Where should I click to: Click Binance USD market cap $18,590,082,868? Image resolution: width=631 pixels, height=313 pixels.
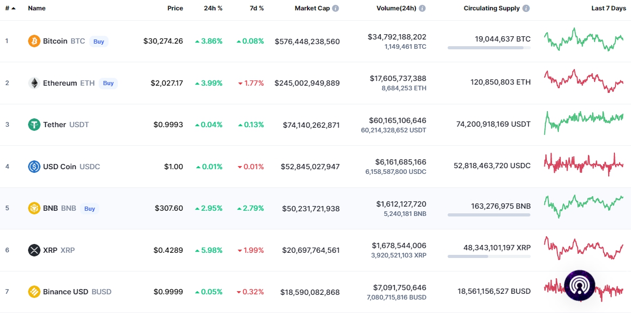(x=310, y=292)
